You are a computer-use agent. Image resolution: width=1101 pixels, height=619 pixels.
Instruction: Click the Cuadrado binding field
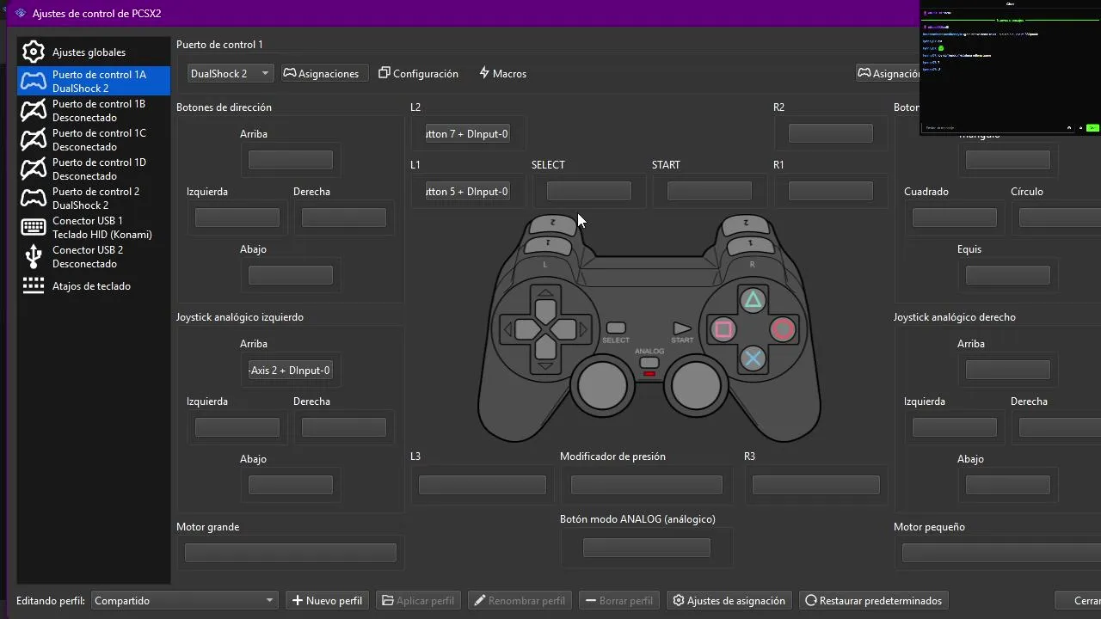click(954, 218)
